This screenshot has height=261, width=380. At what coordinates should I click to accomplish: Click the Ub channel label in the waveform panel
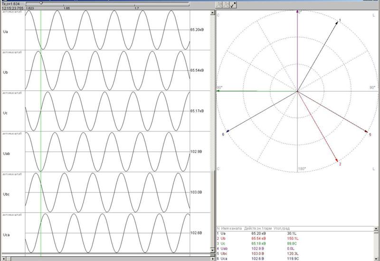pyautogui.click(x=6, y=72)
